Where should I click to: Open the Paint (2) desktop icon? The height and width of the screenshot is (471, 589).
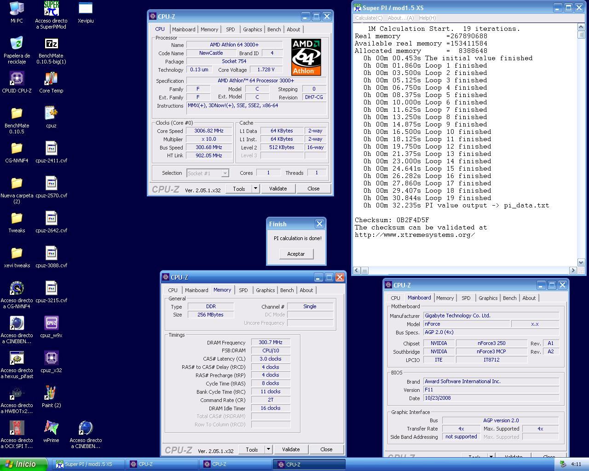(x=51, y=393)
